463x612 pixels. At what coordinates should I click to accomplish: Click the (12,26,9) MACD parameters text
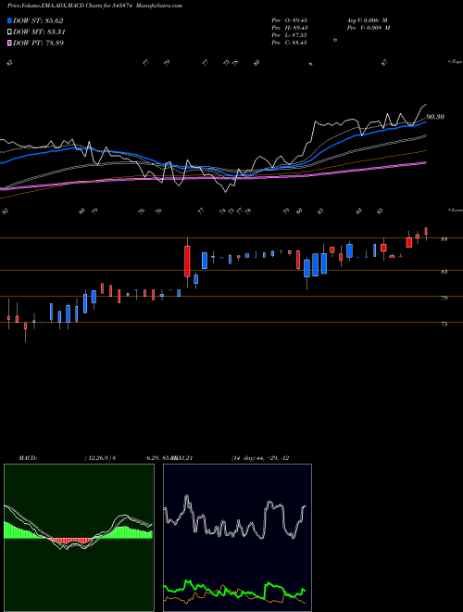tap(99, 458)
